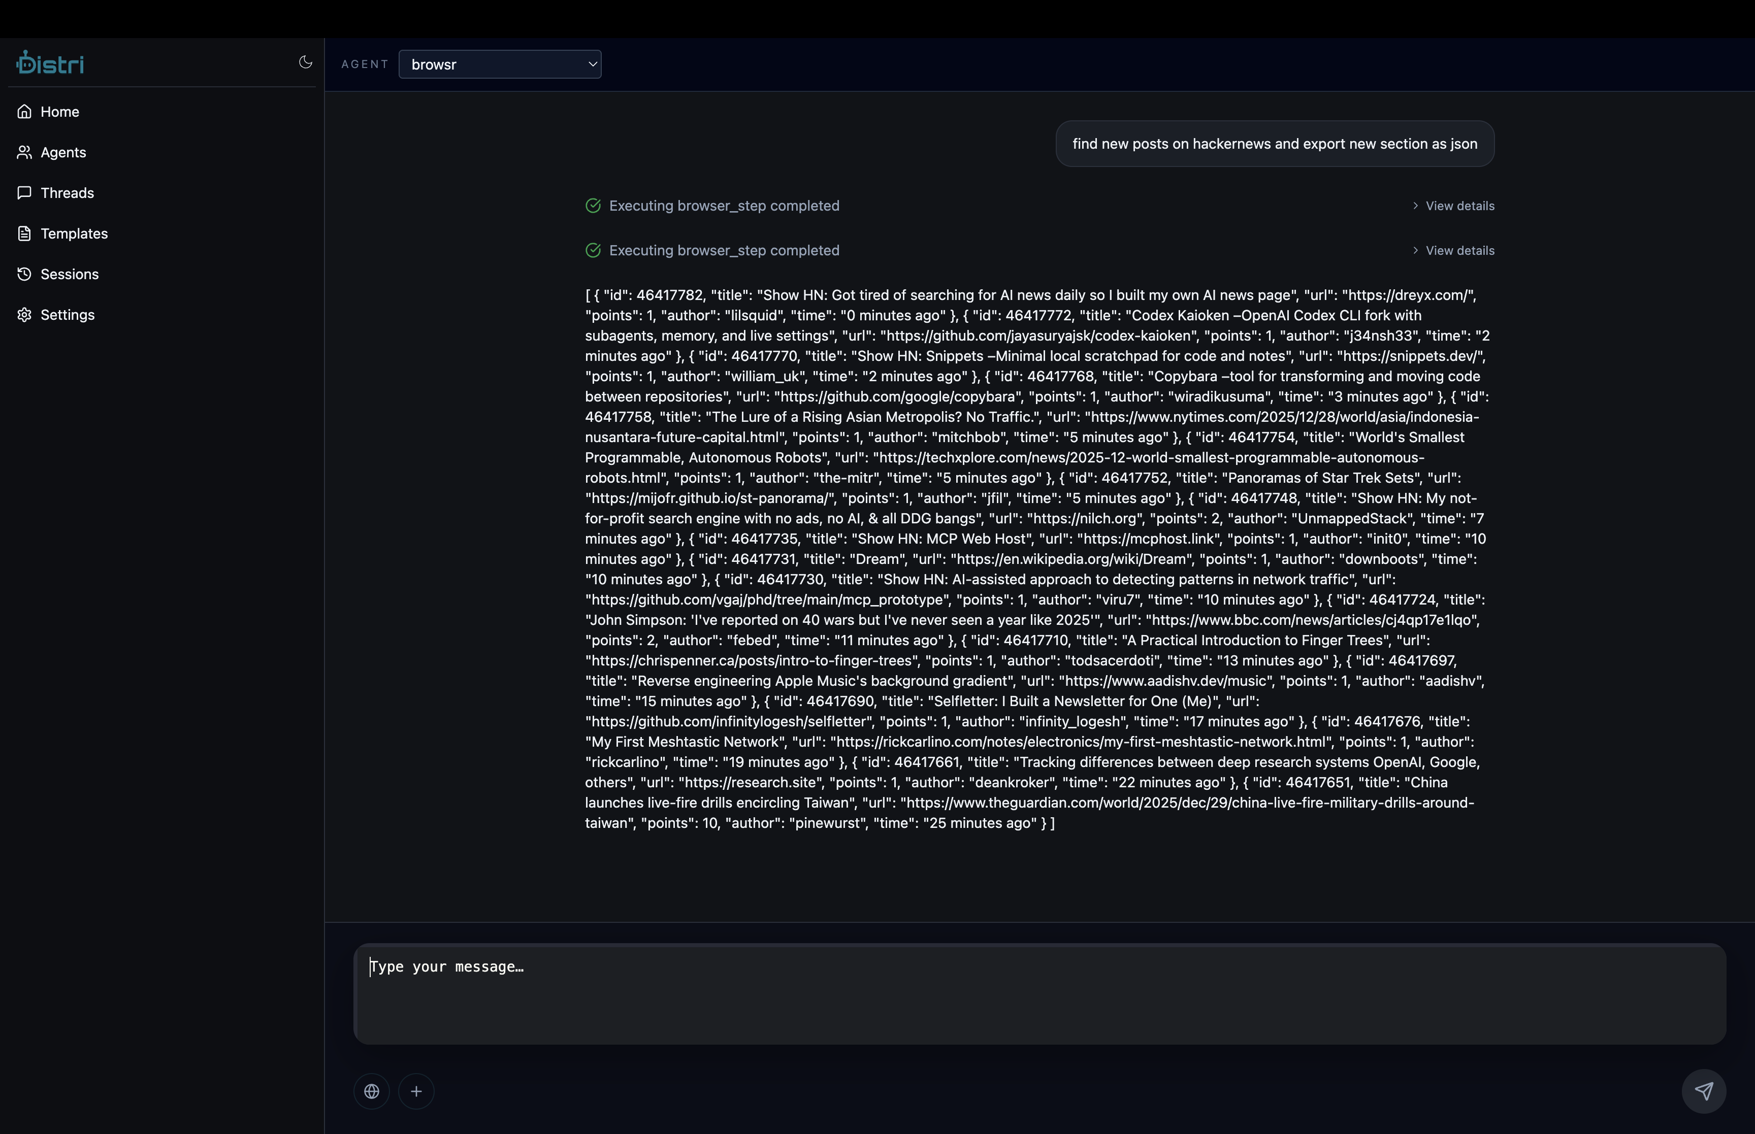This screenshot has width=1755, height=1134.
Task: Open Sessions history
Action: click(x=70, y=274)
